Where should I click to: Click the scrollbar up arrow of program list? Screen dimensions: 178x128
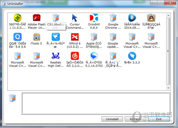coord(168,15)
